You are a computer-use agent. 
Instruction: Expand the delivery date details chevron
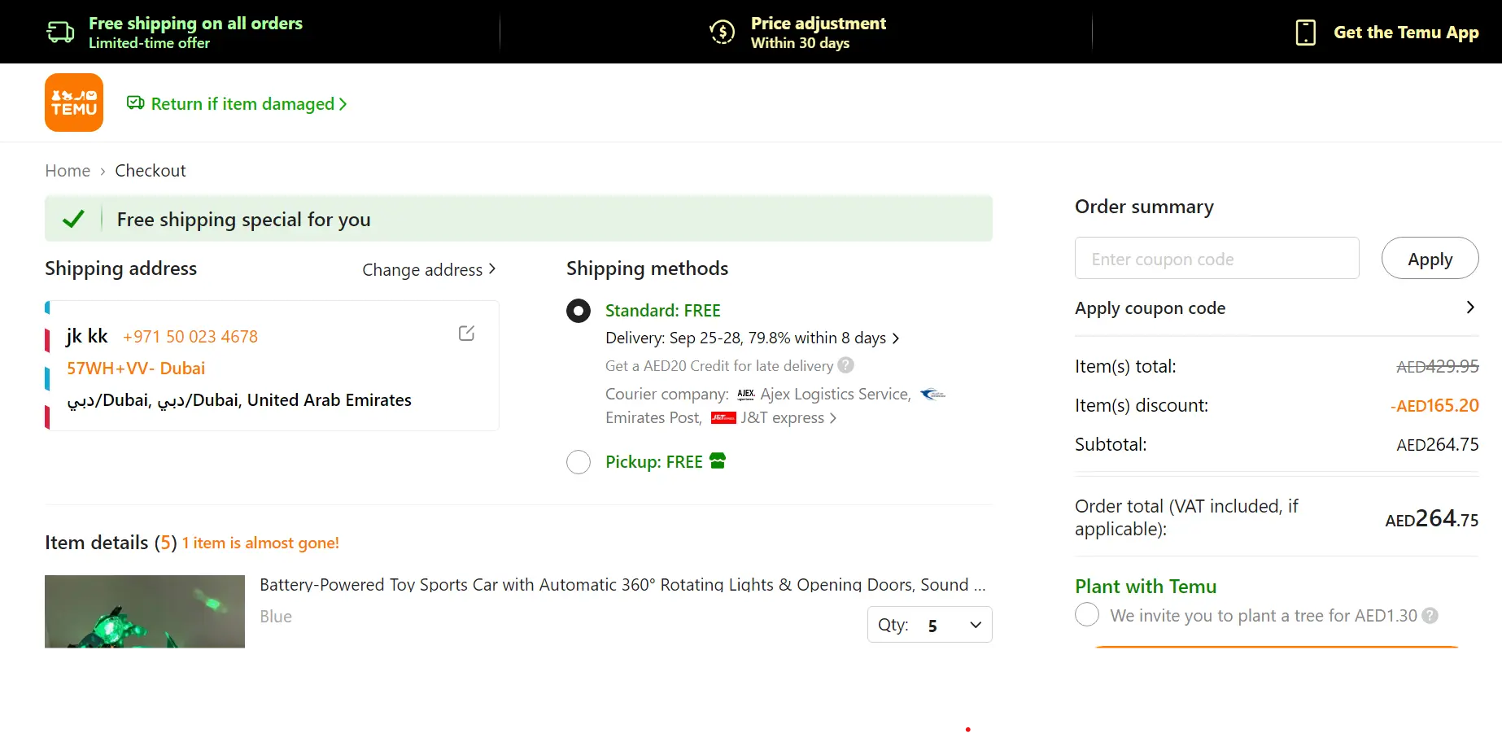[896, 338]
